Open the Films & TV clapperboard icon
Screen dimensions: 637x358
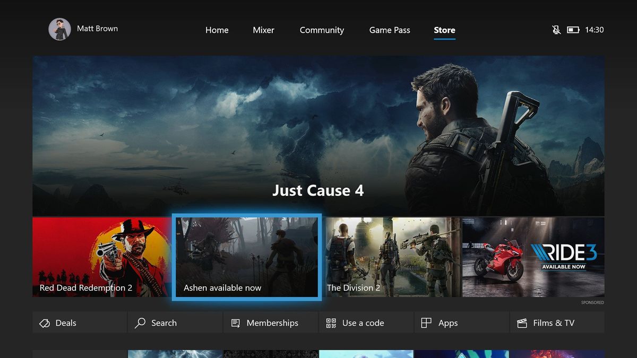coord(522,322)
